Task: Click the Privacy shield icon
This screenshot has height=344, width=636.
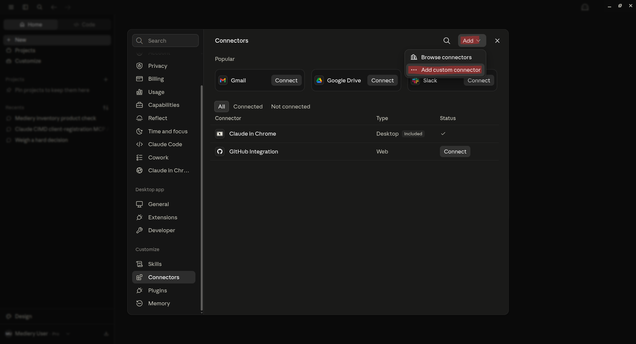Action: point(139,66)
